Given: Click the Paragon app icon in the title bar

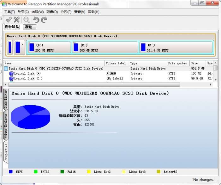Looking at the screenshot, I should [x=4, y=4].
